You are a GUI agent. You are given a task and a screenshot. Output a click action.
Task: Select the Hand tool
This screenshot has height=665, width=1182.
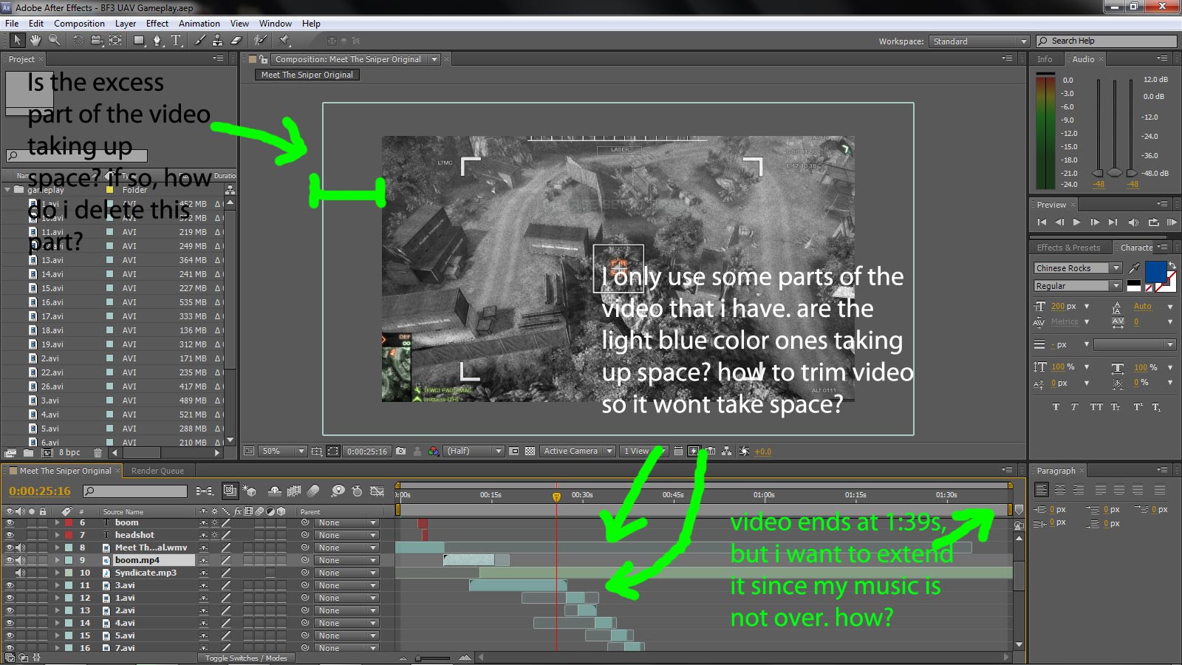tap(35, 40)
